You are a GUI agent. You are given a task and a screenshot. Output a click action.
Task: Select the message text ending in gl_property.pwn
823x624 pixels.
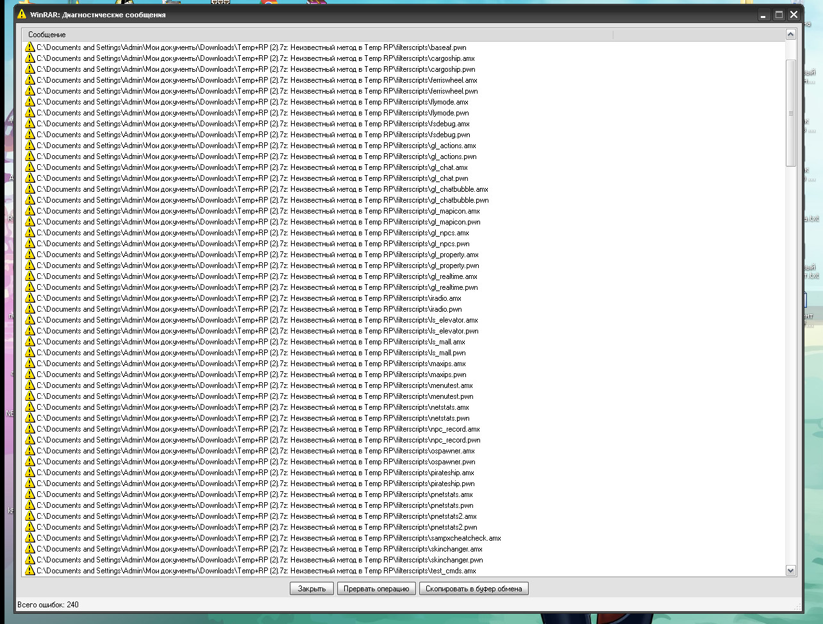[x=258, y=266]
